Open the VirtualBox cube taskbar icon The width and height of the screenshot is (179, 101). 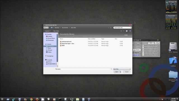click(x=89, y=99)
